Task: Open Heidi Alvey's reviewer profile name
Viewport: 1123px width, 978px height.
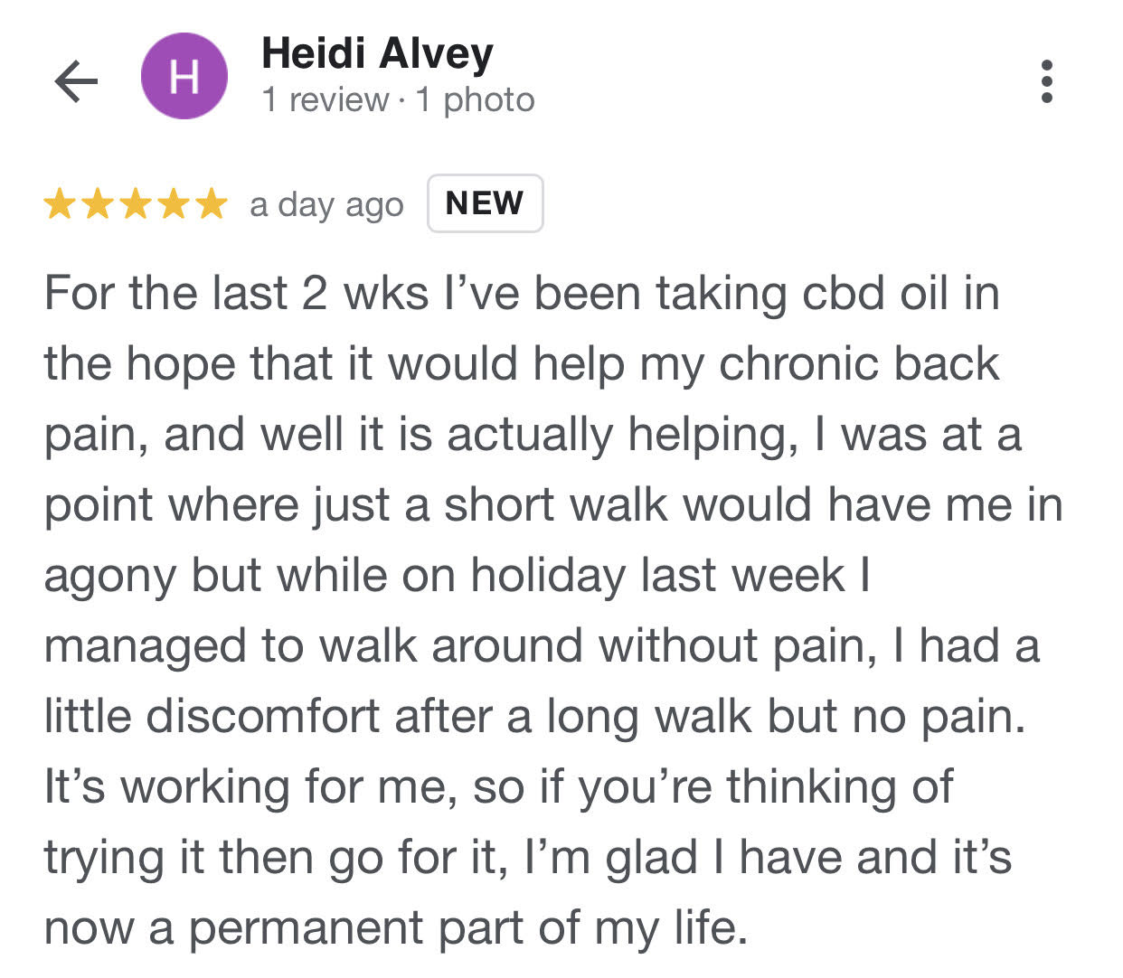Action: point(377,54)
